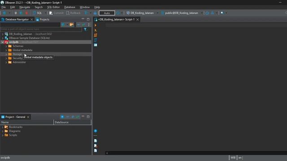Click the collapse all icon in Navigator toolbar
This screenshot has width=287, height=161.
(x=78, y=25)
